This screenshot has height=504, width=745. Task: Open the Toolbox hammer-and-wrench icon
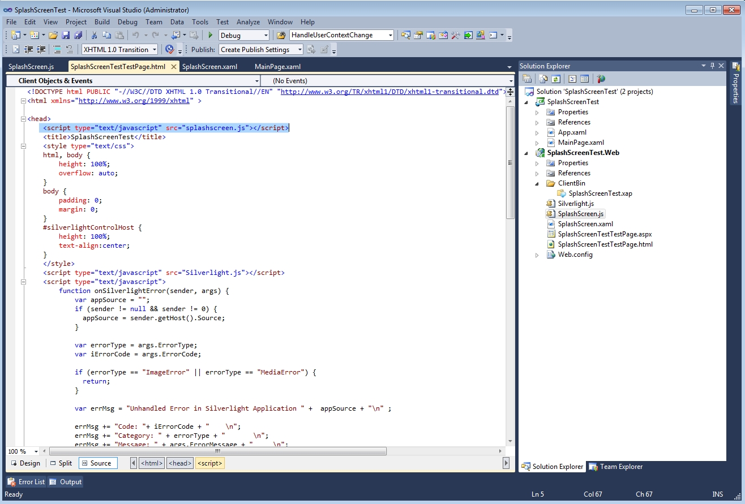coord(456,35)
